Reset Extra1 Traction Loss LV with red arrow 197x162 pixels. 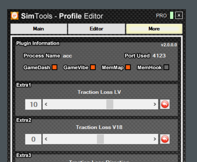(165, 104)
